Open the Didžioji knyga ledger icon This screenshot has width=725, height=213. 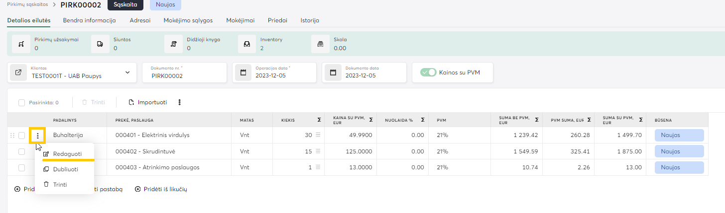pos(173,44)
